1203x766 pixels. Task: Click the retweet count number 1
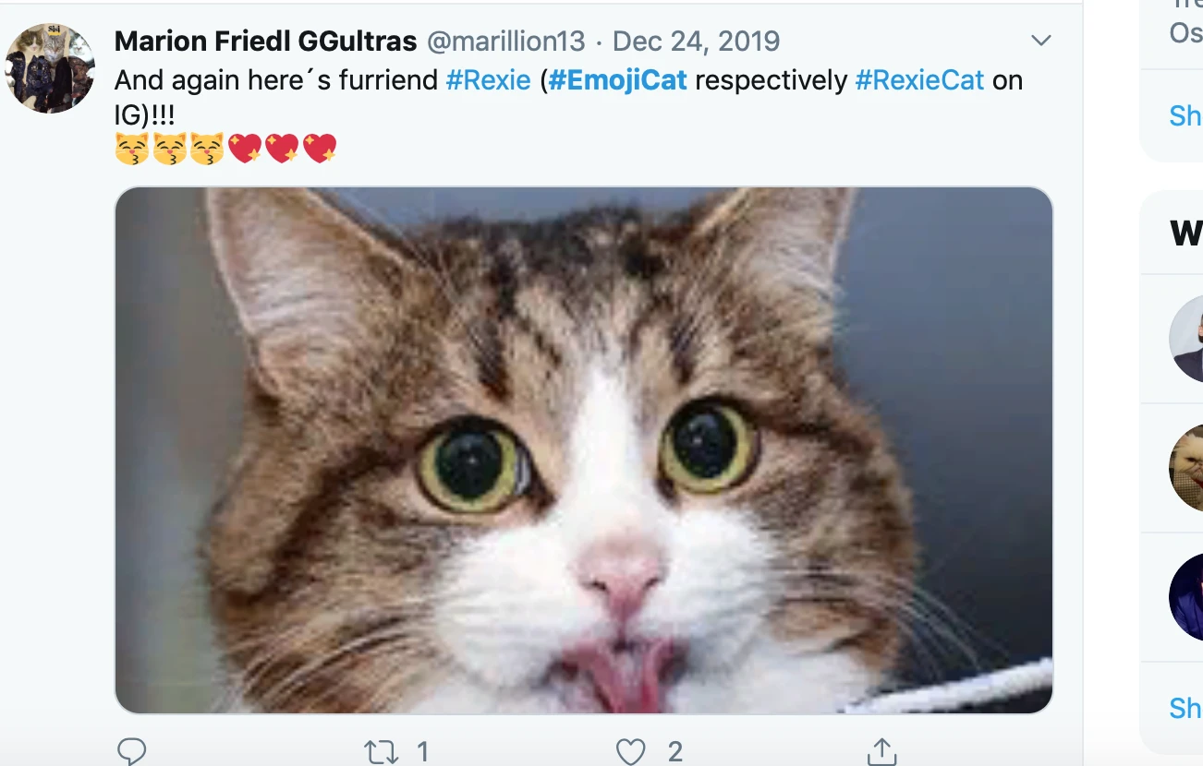point(421,751)
